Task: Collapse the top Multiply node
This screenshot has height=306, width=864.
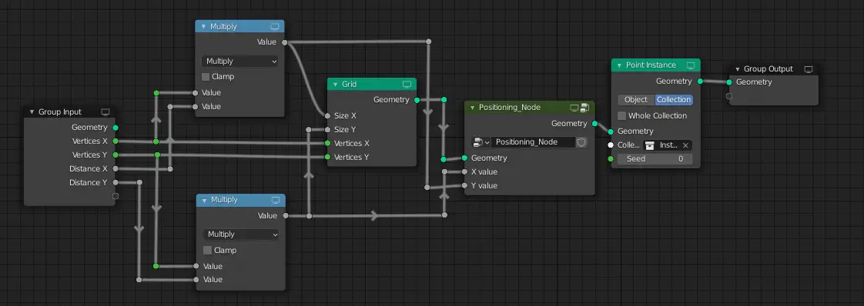Action: [x=203, y=26]
